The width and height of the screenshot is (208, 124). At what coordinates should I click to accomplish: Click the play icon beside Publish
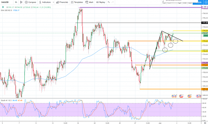(x=206, y=2)
